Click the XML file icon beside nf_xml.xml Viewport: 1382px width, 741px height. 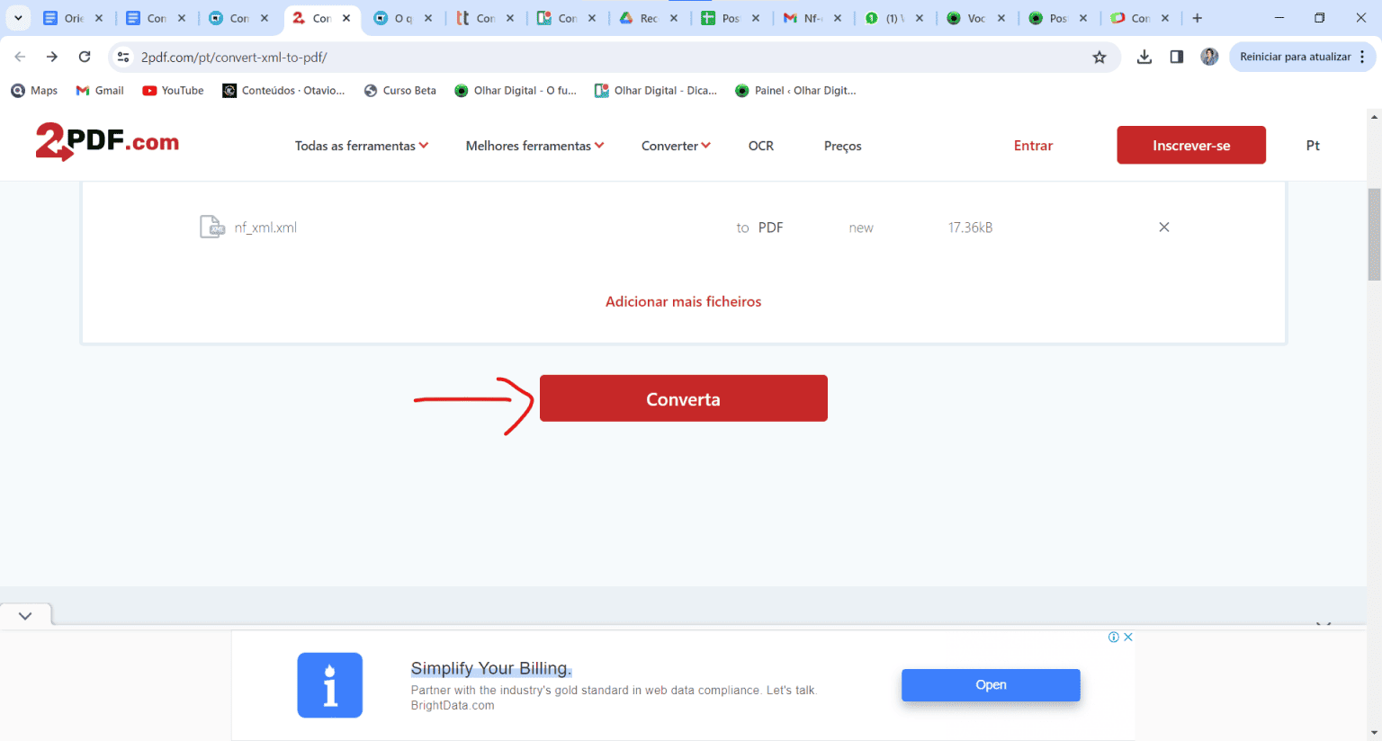212,227
